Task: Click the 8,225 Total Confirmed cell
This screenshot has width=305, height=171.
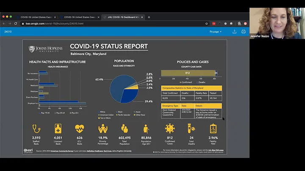Action: pos(171,98)
